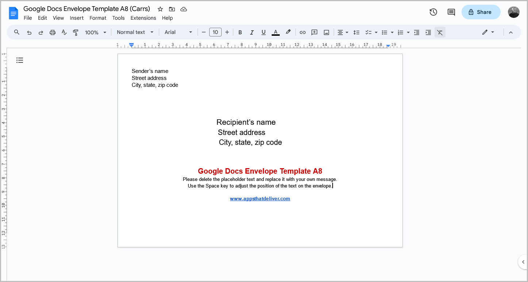528x282 pixels.
Task: Open the text color picker
Action: [x=275, y=32]
